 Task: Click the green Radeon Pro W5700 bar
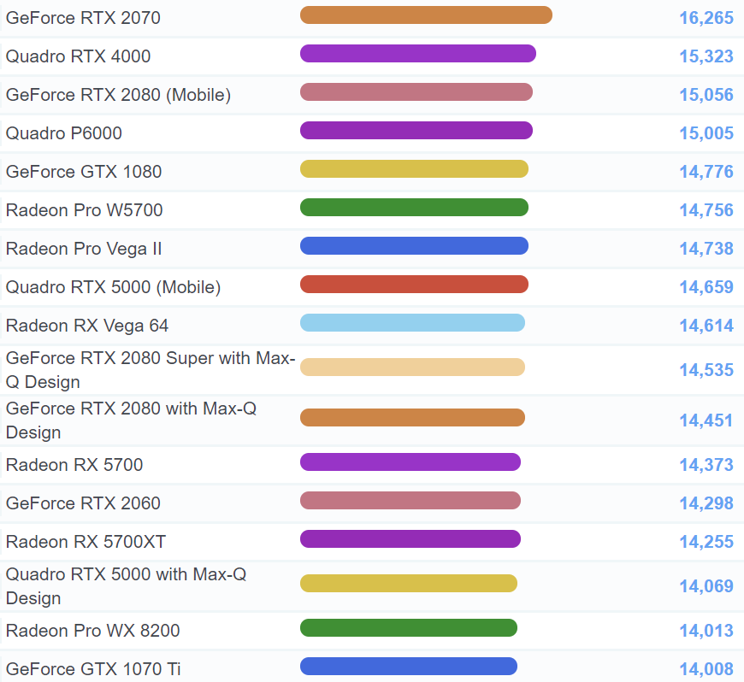(x=414, y=208)
